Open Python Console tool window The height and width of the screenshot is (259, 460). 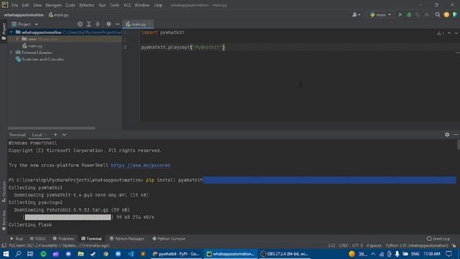pos(169,239)
